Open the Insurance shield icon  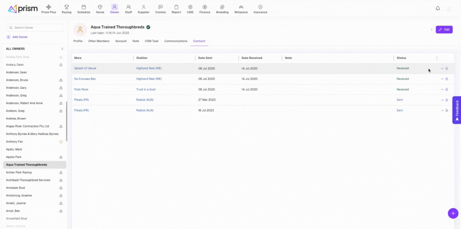pos(260,7)
